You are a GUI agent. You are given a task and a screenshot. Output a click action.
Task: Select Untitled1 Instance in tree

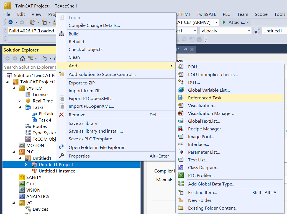click(57, 171)
